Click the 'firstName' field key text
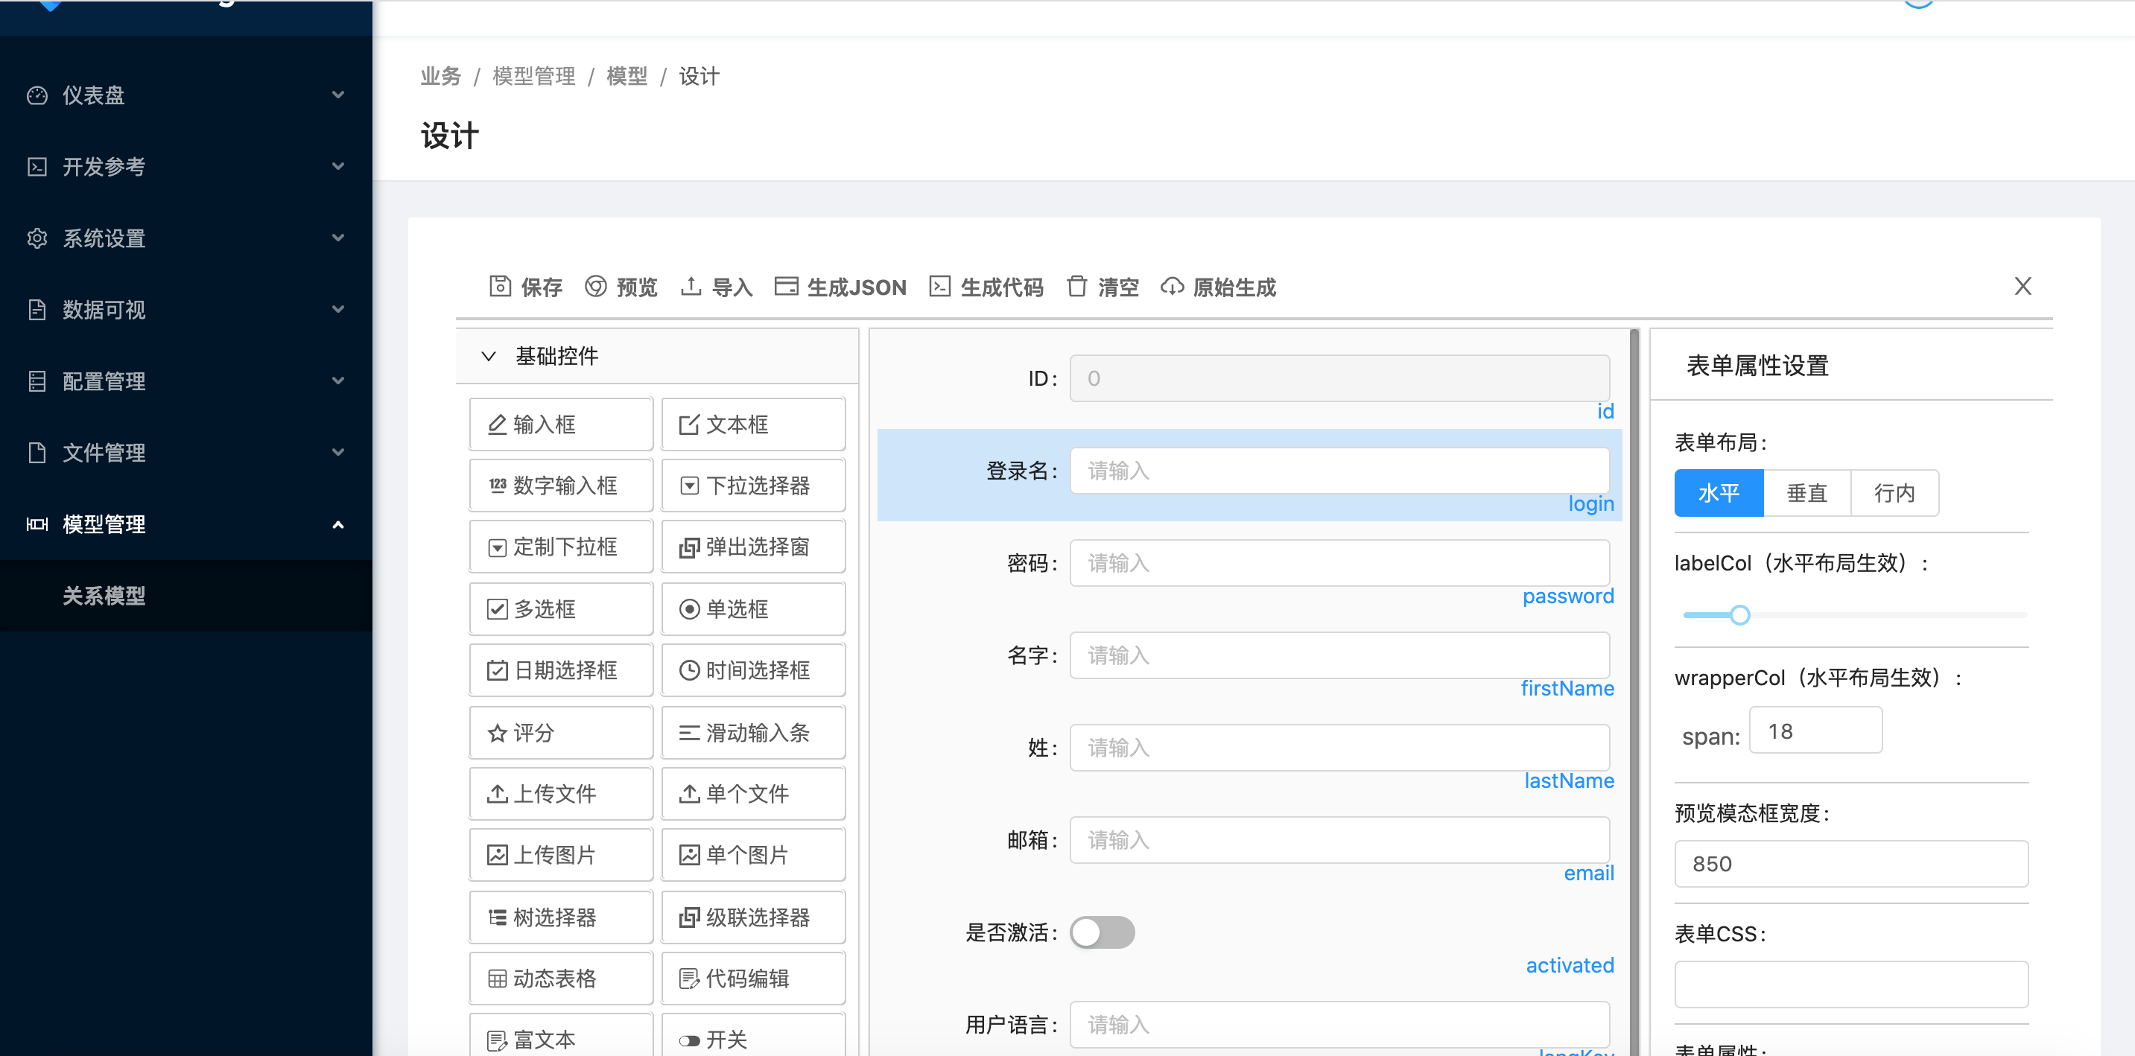Image resolution: width=2135 pixels, height=1056 pixels. pyautogui.click(x=1567, y=688)
